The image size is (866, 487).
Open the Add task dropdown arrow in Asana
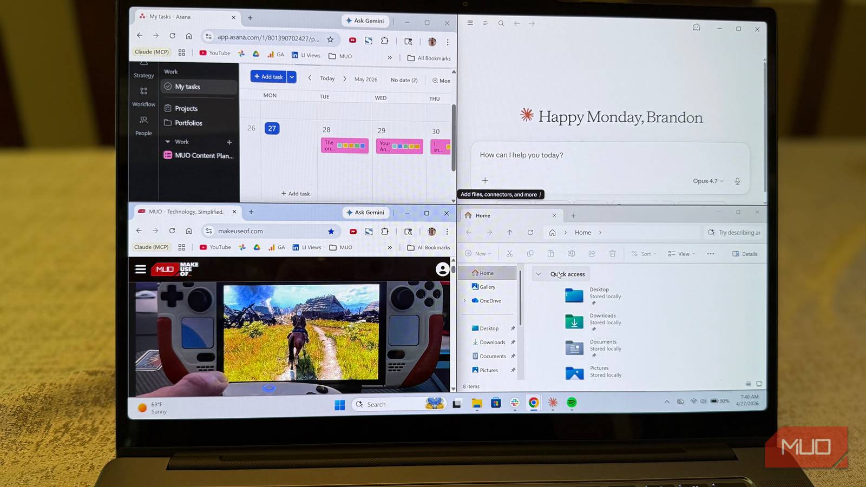coord(292,77)
